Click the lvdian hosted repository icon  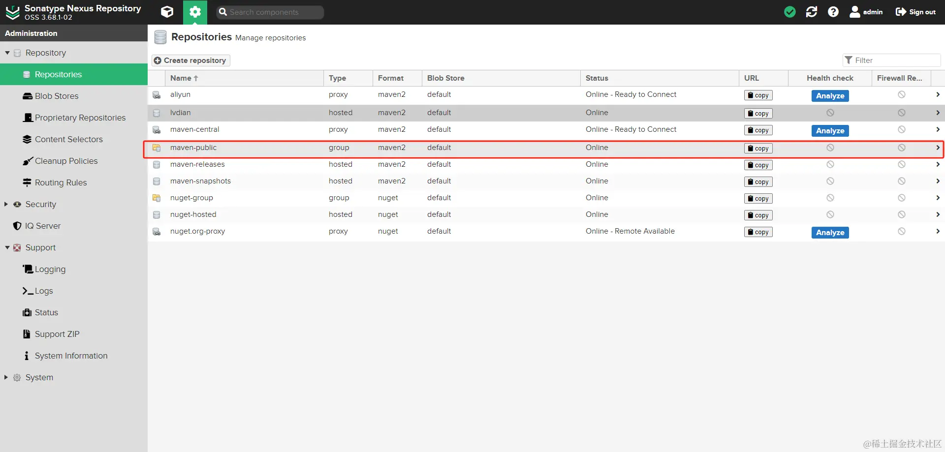coord(157,113)
